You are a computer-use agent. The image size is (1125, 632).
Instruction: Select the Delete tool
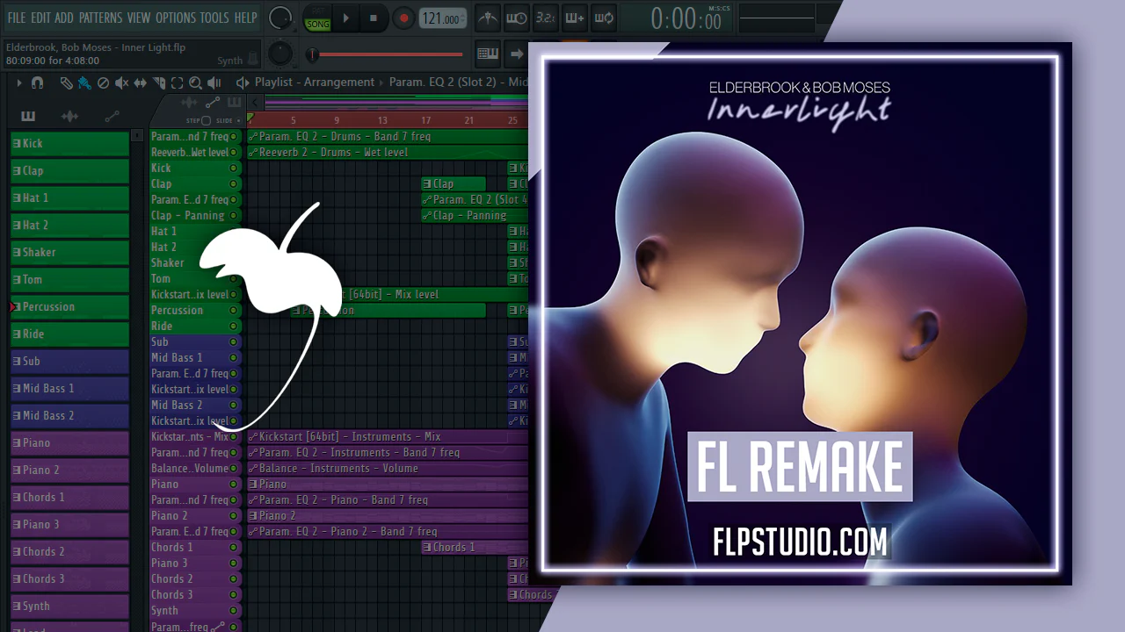(103, 83)
